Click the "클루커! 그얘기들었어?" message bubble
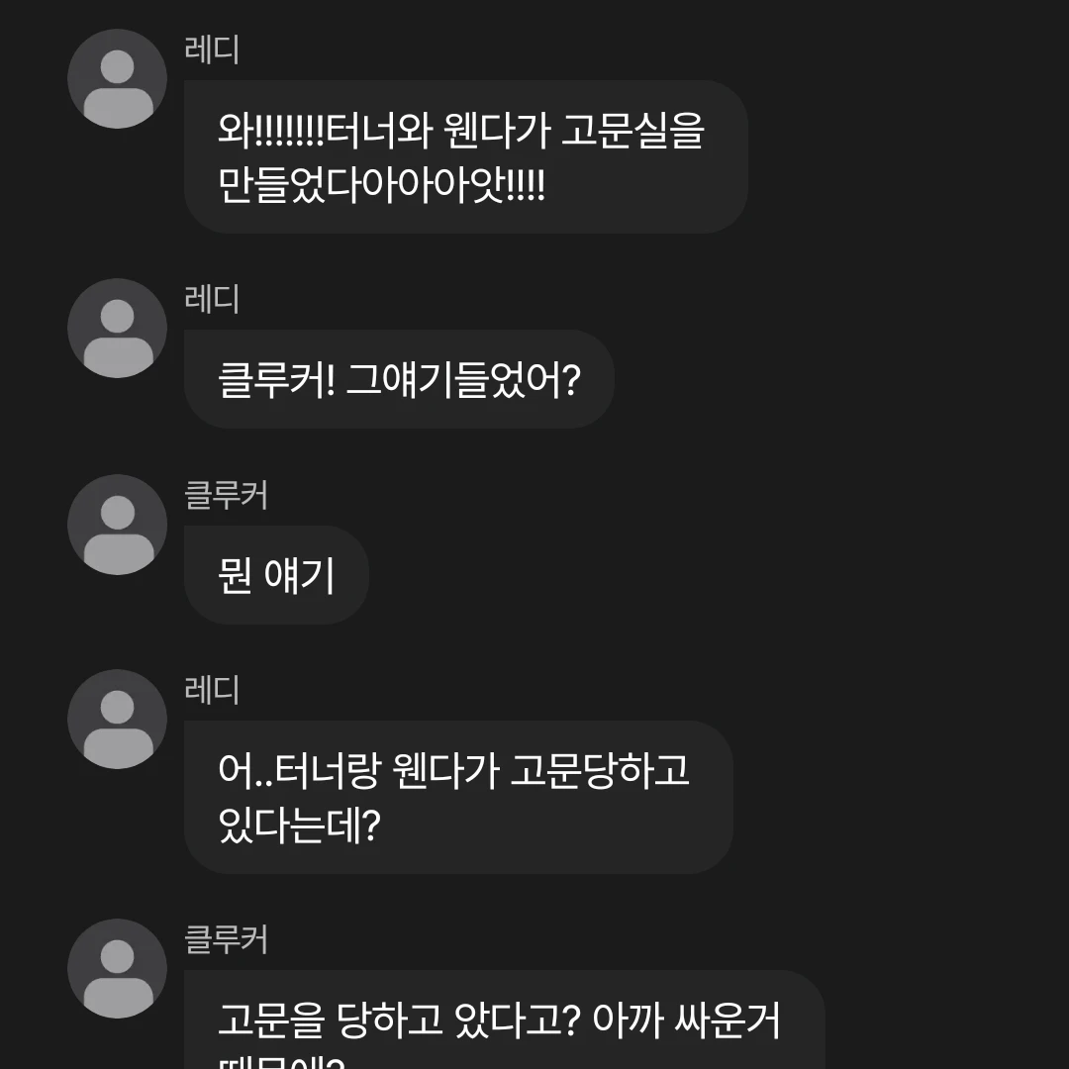This screenshot has height=1069, width=1069. [x=398, y=379]
